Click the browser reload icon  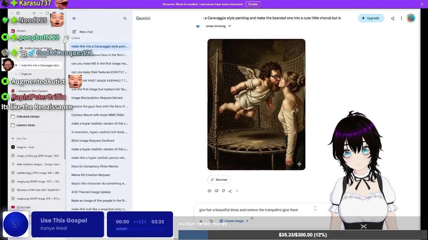pyautogui.click(x=47, y=13)
